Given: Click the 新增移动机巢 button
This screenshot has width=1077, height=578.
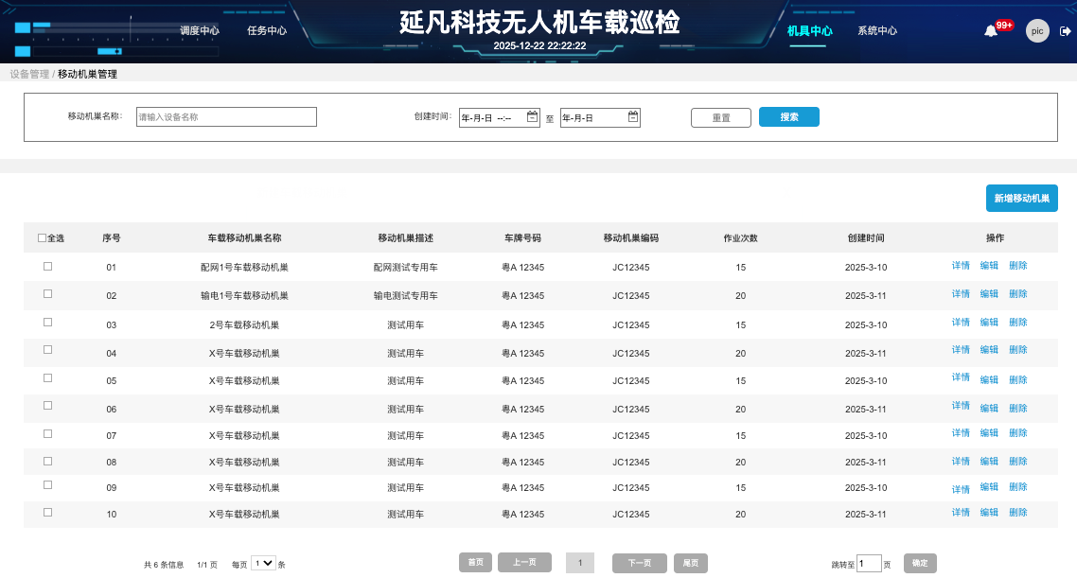Looking at the screenshot, I should [x=1021, y=199].
